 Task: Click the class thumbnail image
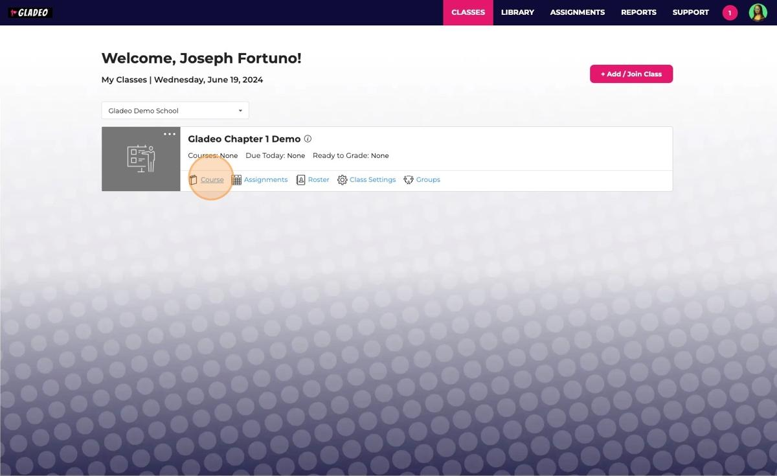(141, 159)
